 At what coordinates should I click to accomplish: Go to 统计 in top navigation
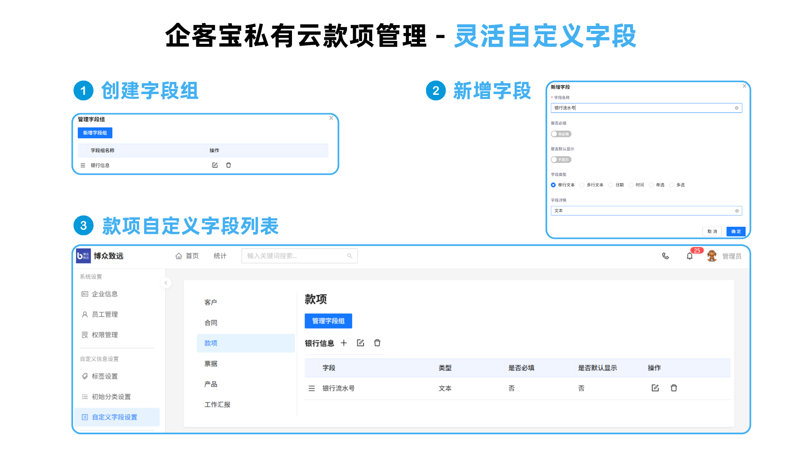click(220, 256)
